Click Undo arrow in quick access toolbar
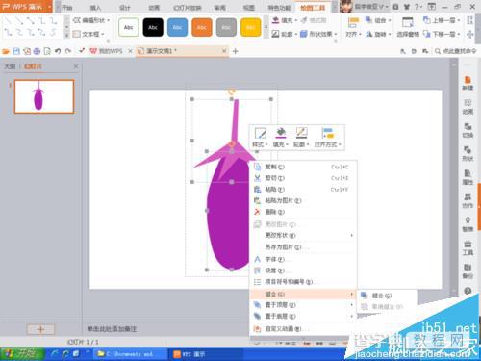The image size is (481, 361). 58,51
